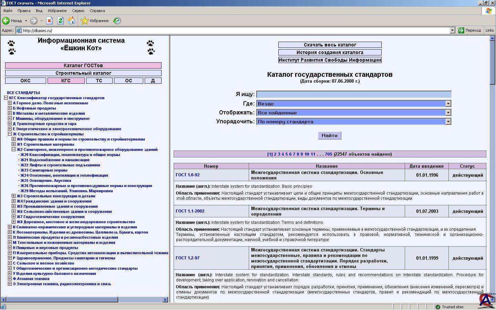The width and height of the screenshot is (496, 310).
Task: Open the 'Сервис' menu
Action: 78,11
